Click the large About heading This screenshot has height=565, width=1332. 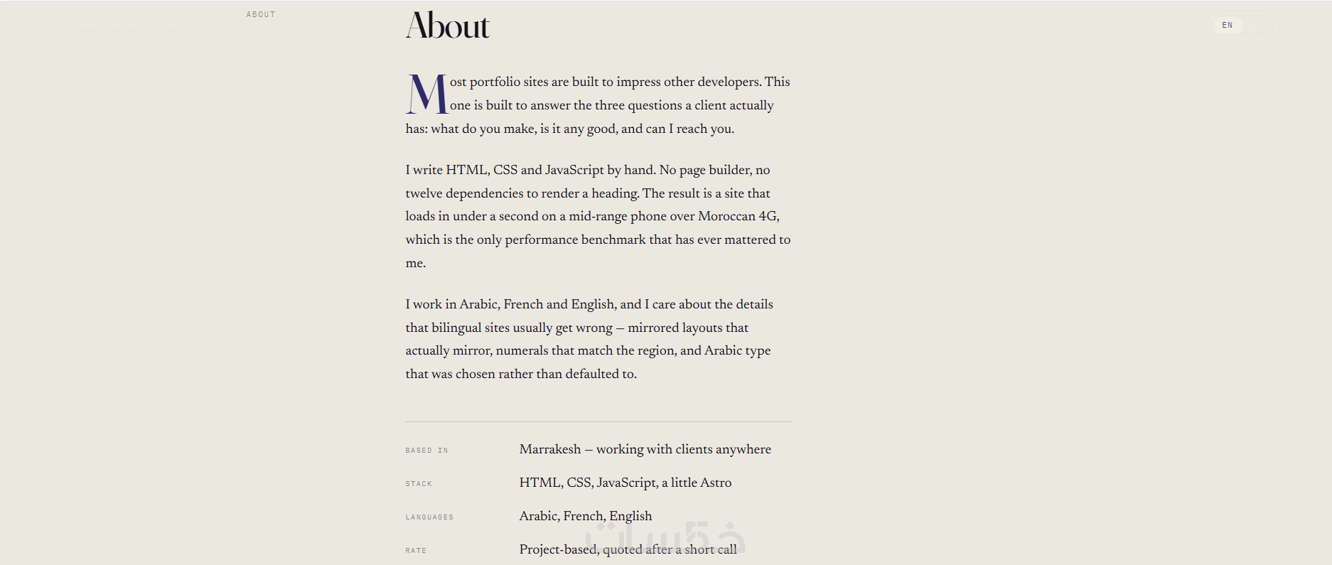(x=448, y=26)
